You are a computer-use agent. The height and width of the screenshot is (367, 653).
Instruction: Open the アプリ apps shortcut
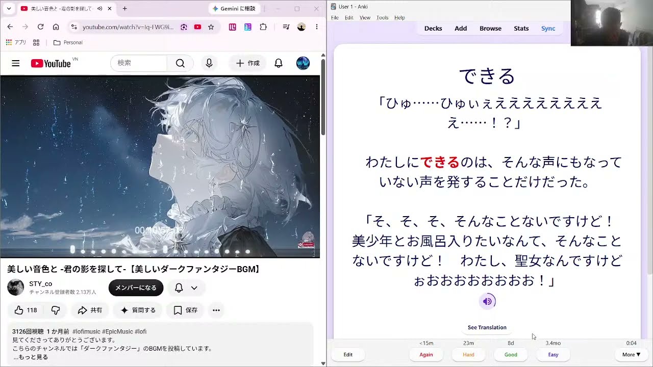click(x=16, y=42)
